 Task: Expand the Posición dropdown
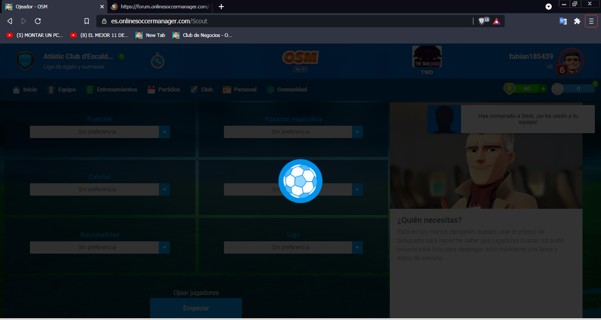tap(100, 132)
